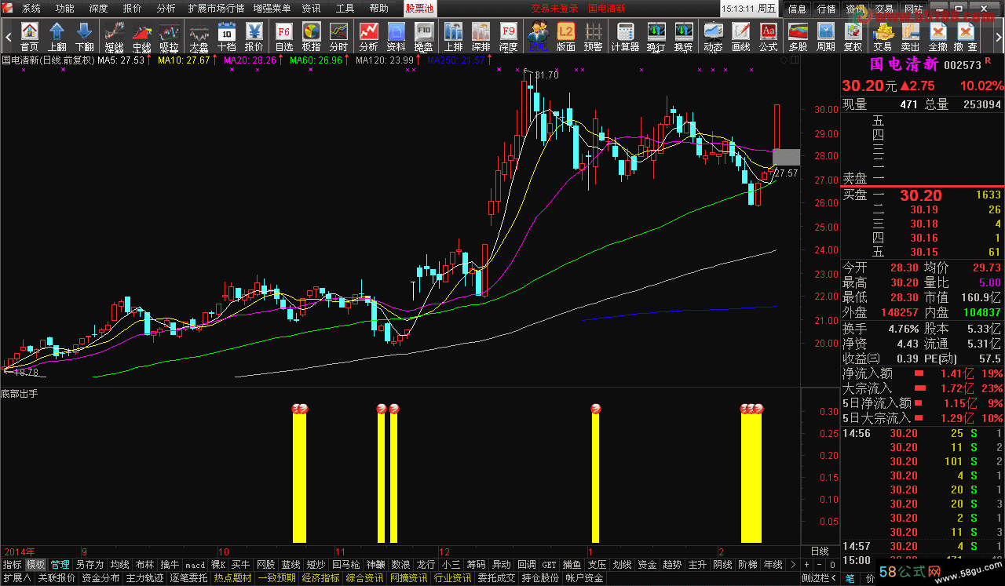Open the 热点题材 hot topics tab
This screenshot has height=586, width=1005.
click(x=233, y=578)
